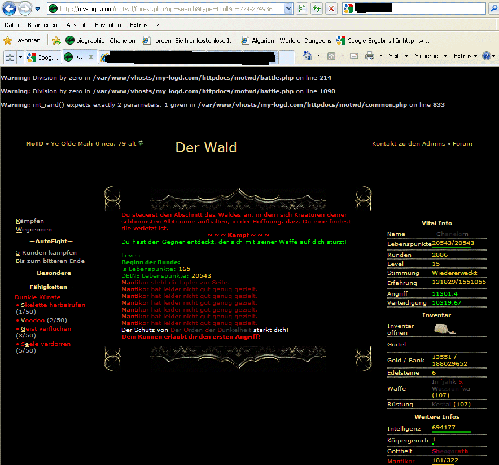Expand the address bar history dropdown

coord(288,8)
